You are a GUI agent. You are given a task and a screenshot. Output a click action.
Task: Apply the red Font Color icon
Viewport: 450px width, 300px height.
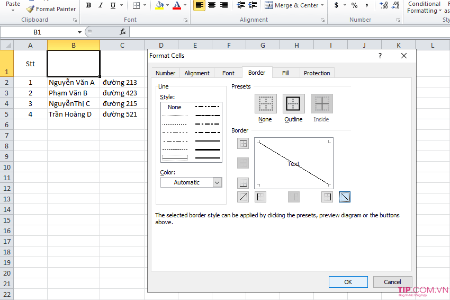(x=177, y=5)
